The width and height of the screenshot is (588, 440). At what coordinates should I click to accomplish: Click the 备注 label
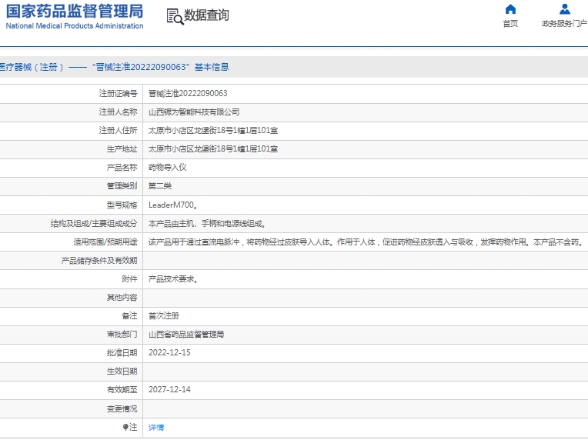[130, 316]
